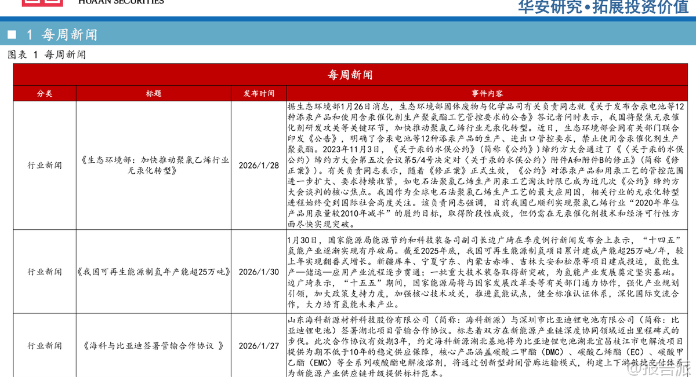
Task: Click the 事件内容 column header
Action: (487, 94)
